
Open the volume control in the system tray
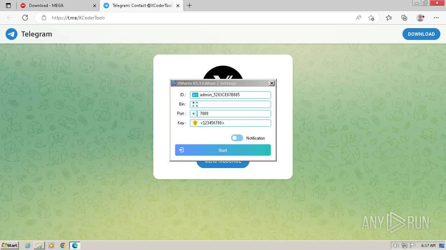pyautogui.click(x=396, y=245)
